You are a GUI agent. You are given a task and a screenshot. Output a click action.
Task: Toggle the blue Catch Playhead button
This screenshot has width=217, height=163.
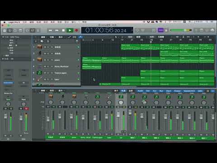pos(80,37)
